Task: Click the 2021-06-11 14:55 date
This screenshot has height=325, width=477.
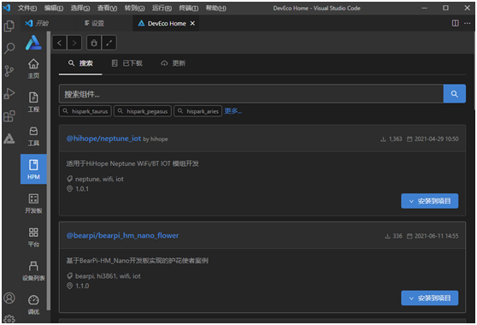Action: [436, 236]
